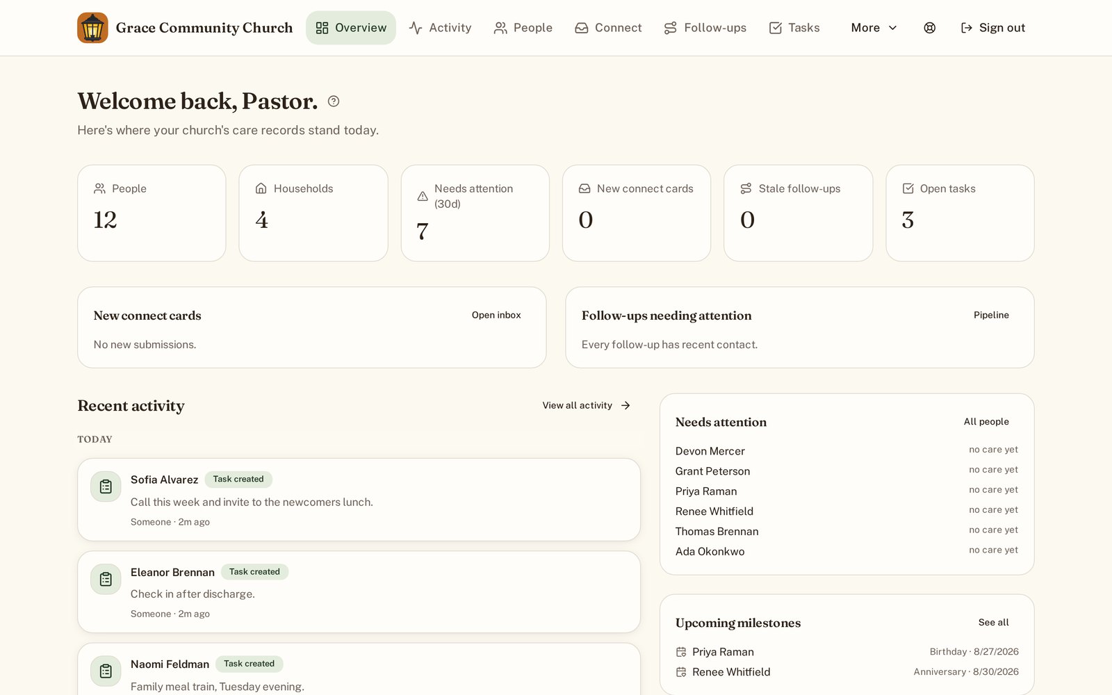Click 'Check in after discharge.' task text
Viewport: 1112px width, 695px height.
click(193, 594)
